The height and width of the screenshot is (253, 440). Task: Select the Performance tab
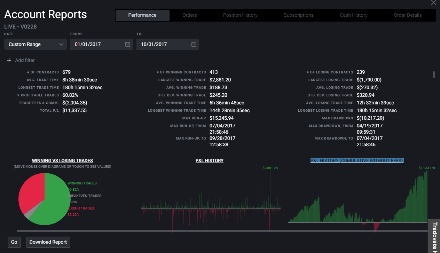[x=142, y=15]
